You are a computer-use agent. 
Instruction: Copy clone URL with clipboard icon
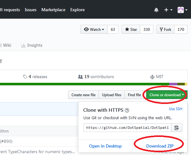click(177, 128)
